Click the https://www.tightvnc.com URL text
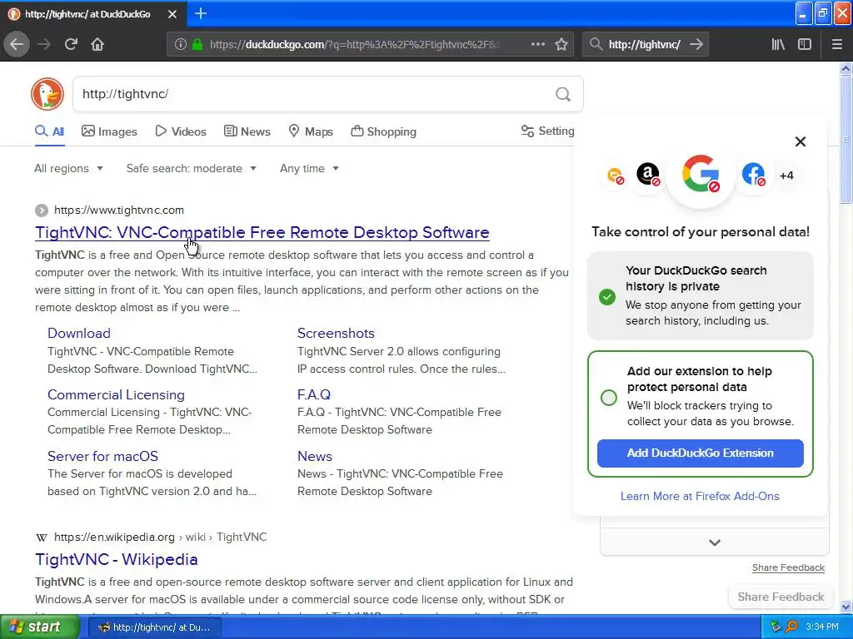Screen dimensions: 853x639 (x=119, y=211)
